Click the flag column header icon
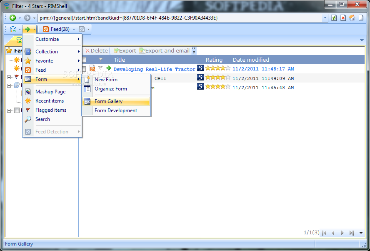Viewport: 370px width, 251px height. click(x=100, y=59)
